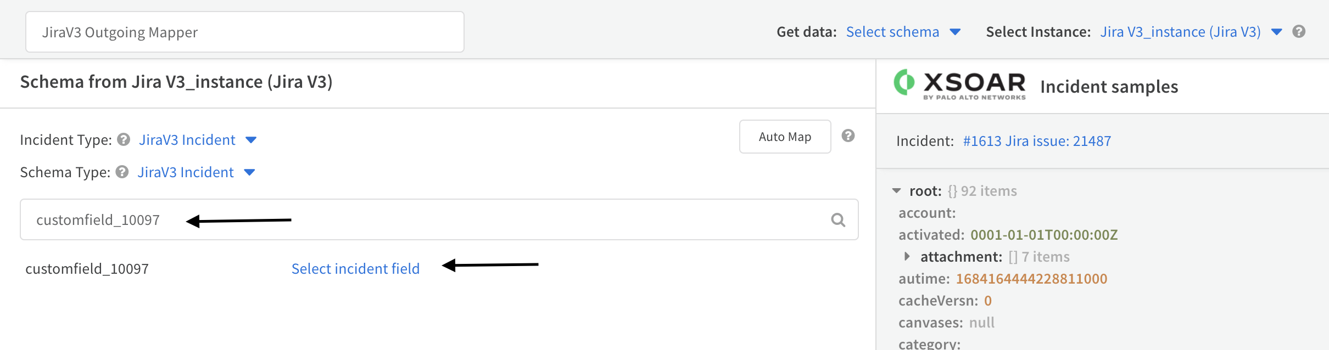Select the customfield_10097 schema row
Viewport: 1329px width, 350px height.
point(87,269)
